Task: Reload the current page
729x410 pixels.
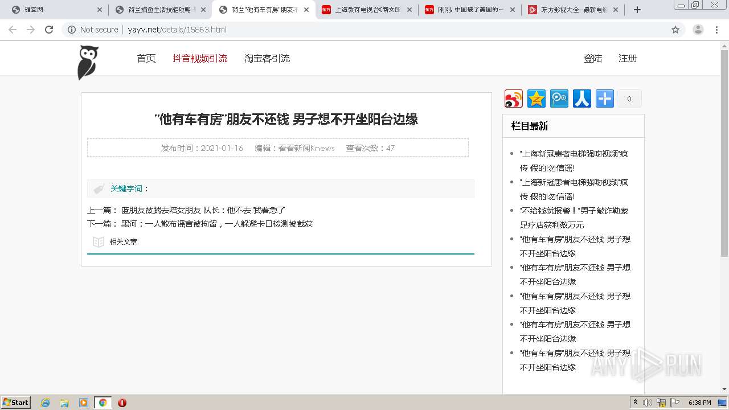Action: click(49, 30)
